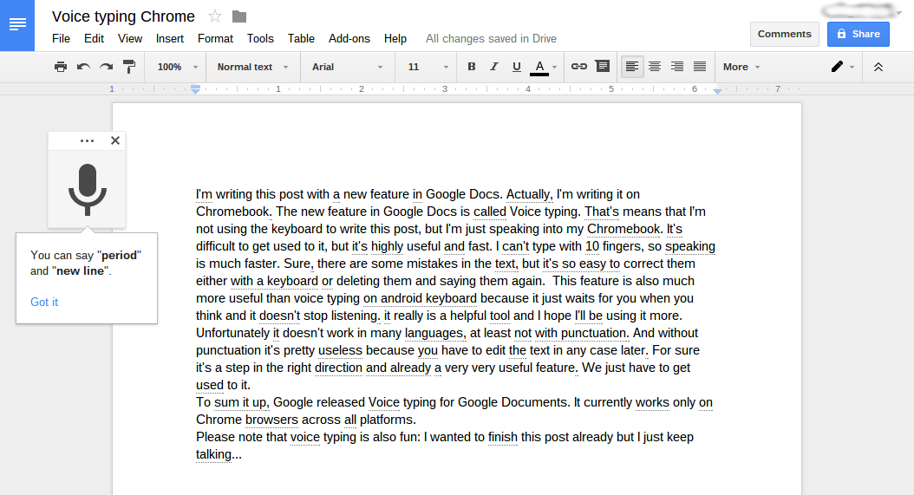Screen dimensions: 914x495
Task: Click 'All changes saved in Drive' status
Action: (x=491, y=38)
